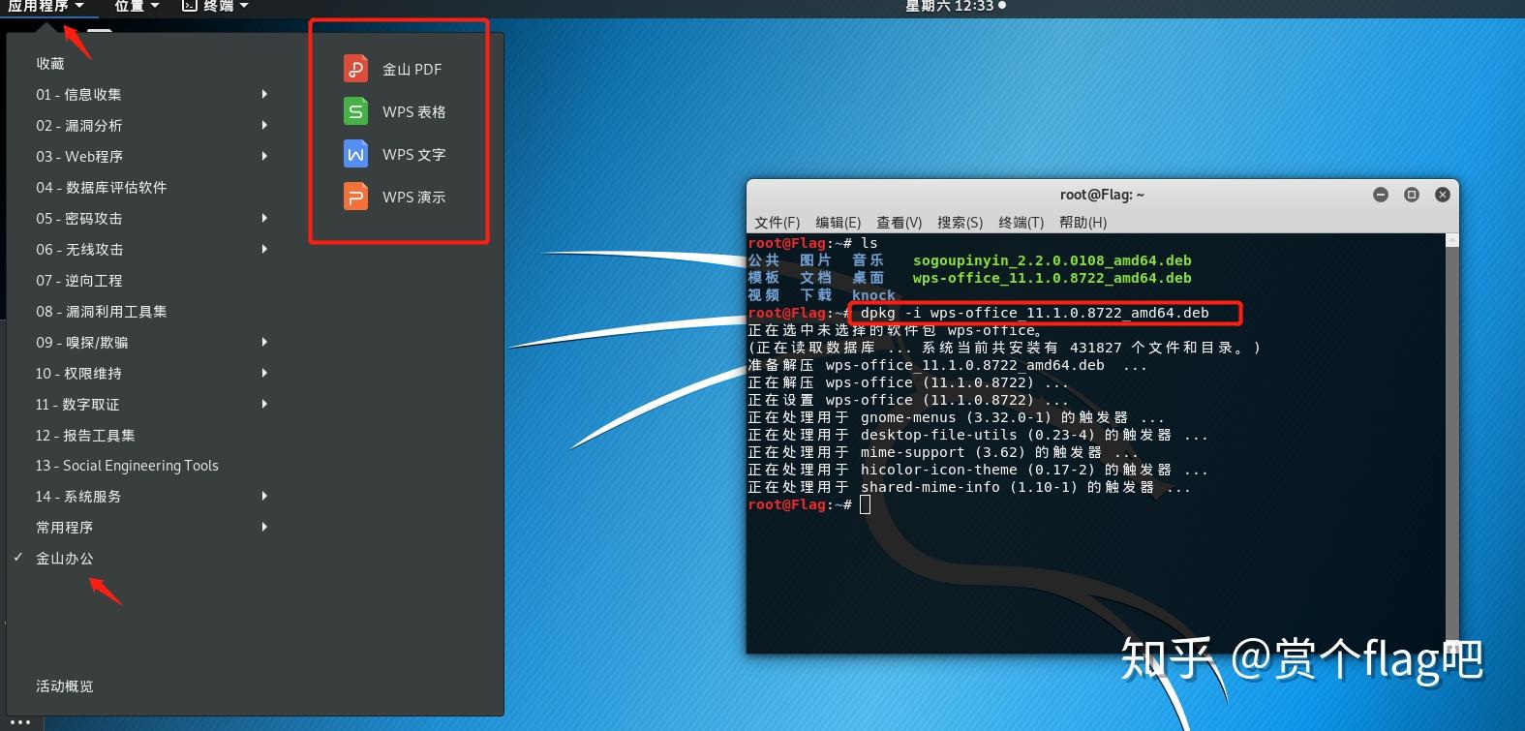1525x731 pixels.
Task: Select 08 - 漏洞利用工具集 category
Action: (x=102, y=311)
